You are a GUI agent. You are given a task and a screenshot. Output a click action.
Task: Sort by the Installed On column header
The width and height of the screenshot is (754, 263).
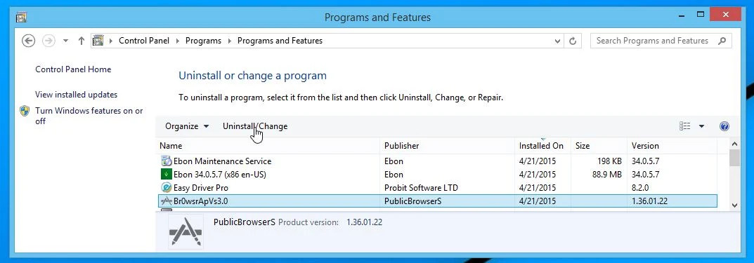click(544, 146)
